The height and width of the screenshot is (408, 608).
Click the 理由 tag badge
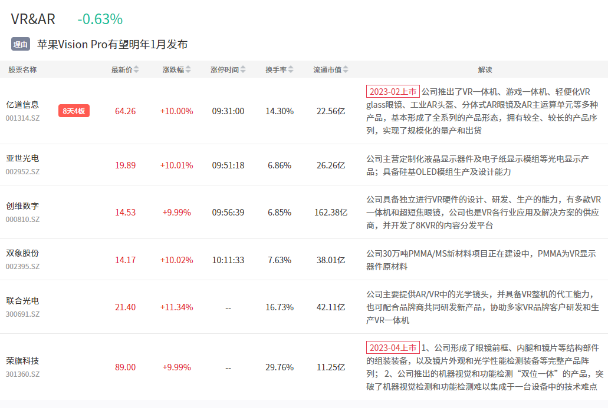pyautogui.click(x=21, y=44)
